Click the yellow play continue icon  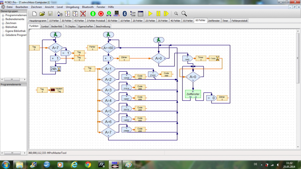coord(150,14)
